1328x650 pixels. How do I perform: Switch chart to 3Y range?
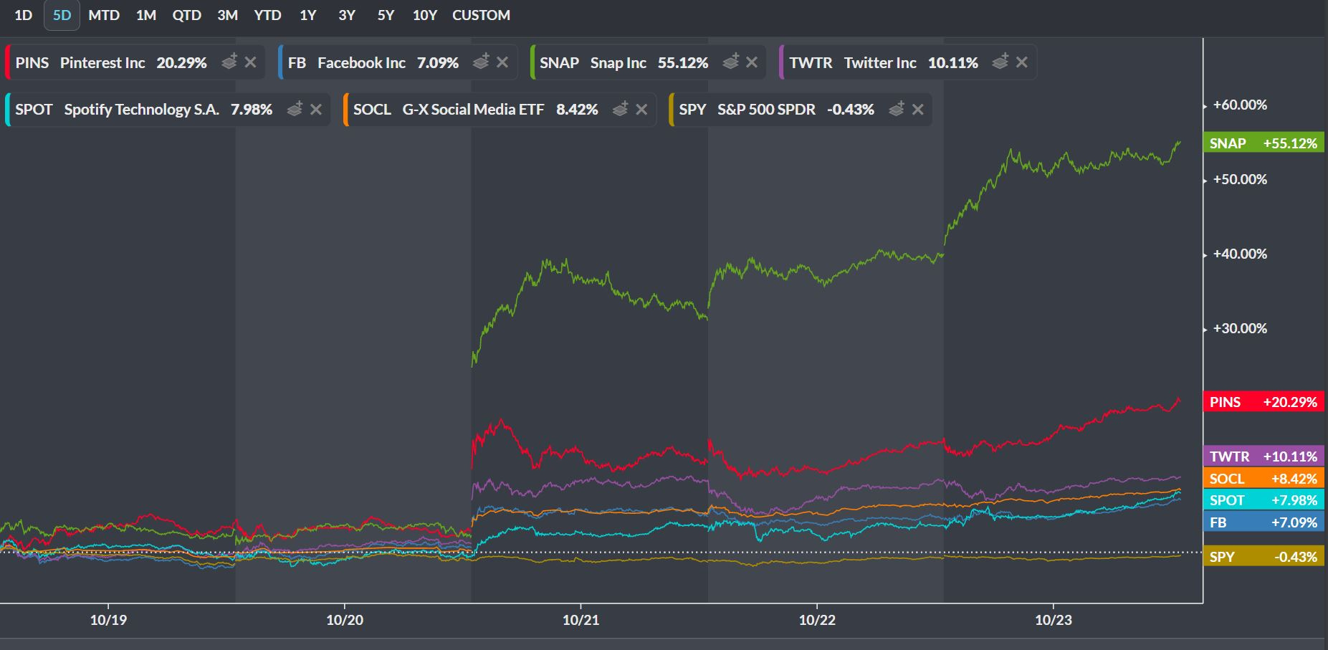pos(347,15)
